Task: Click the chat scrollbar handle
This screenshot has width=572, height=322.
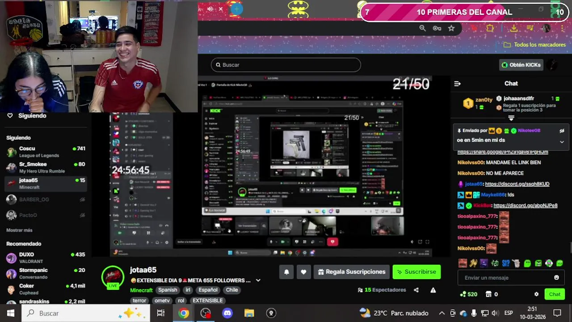Action: 570,247
